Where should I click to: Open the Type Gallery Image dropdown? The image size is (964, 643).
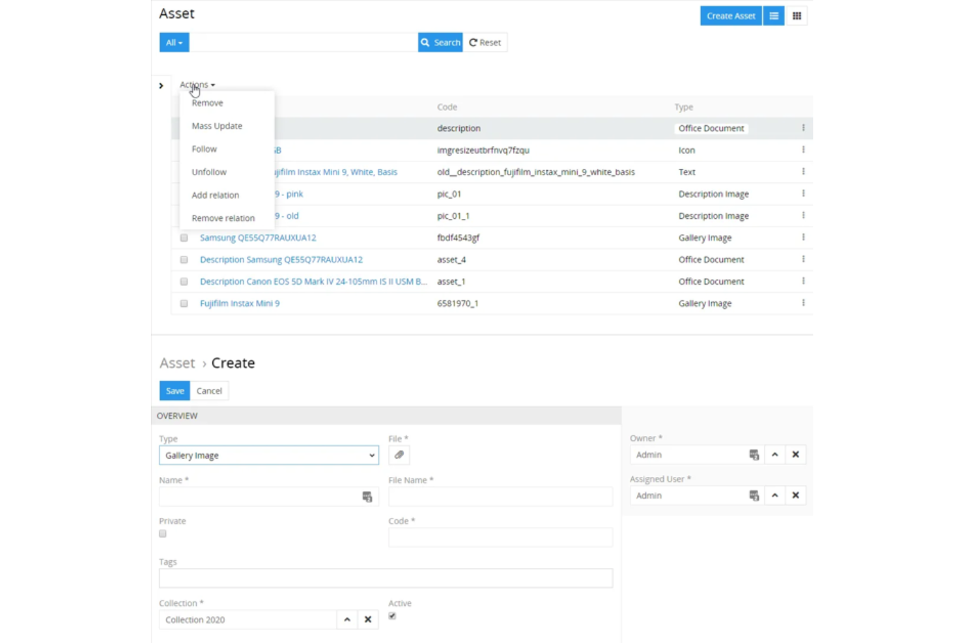pyautogui.click(x=269, y=455)
